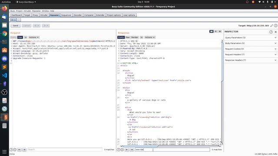278x156 pixels.
Task: Expand Request Headers section
Action: (251, 55)
